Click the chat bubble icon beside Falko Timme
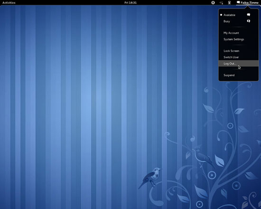 click(238, 2)
